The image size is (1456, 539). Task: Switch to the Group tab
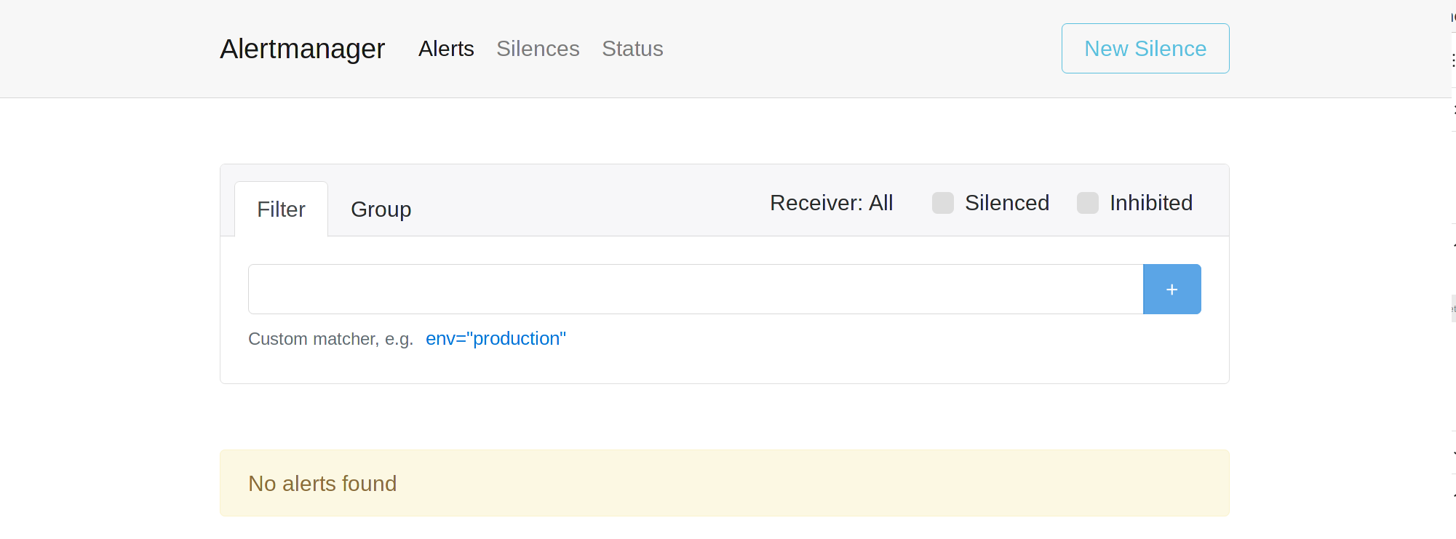381,209
